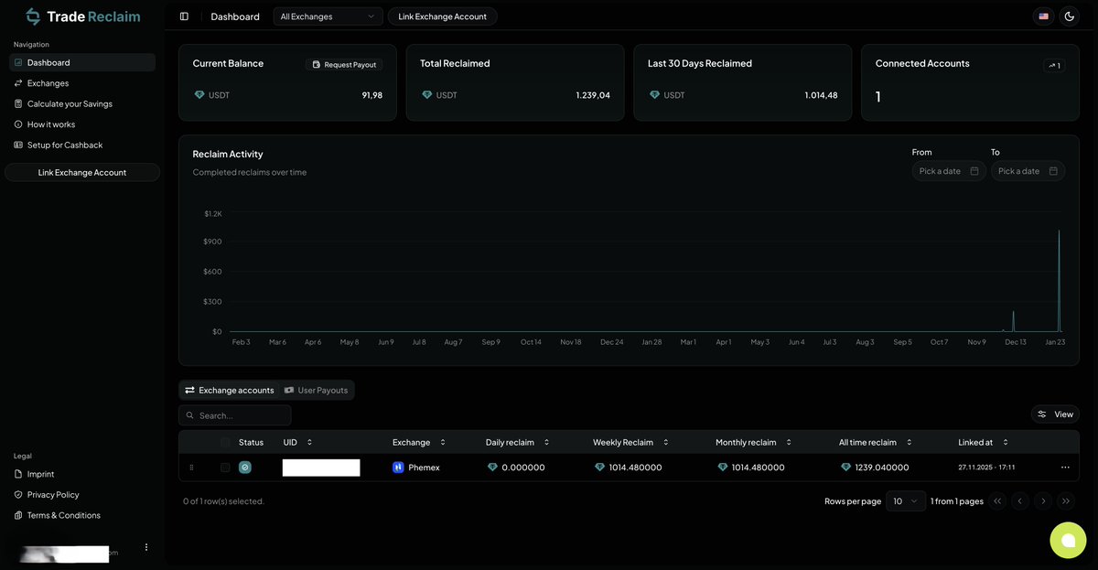The image size is (1098, 570).
Task: Click the Phemex row status icon
Action: (x=245, y=468)
